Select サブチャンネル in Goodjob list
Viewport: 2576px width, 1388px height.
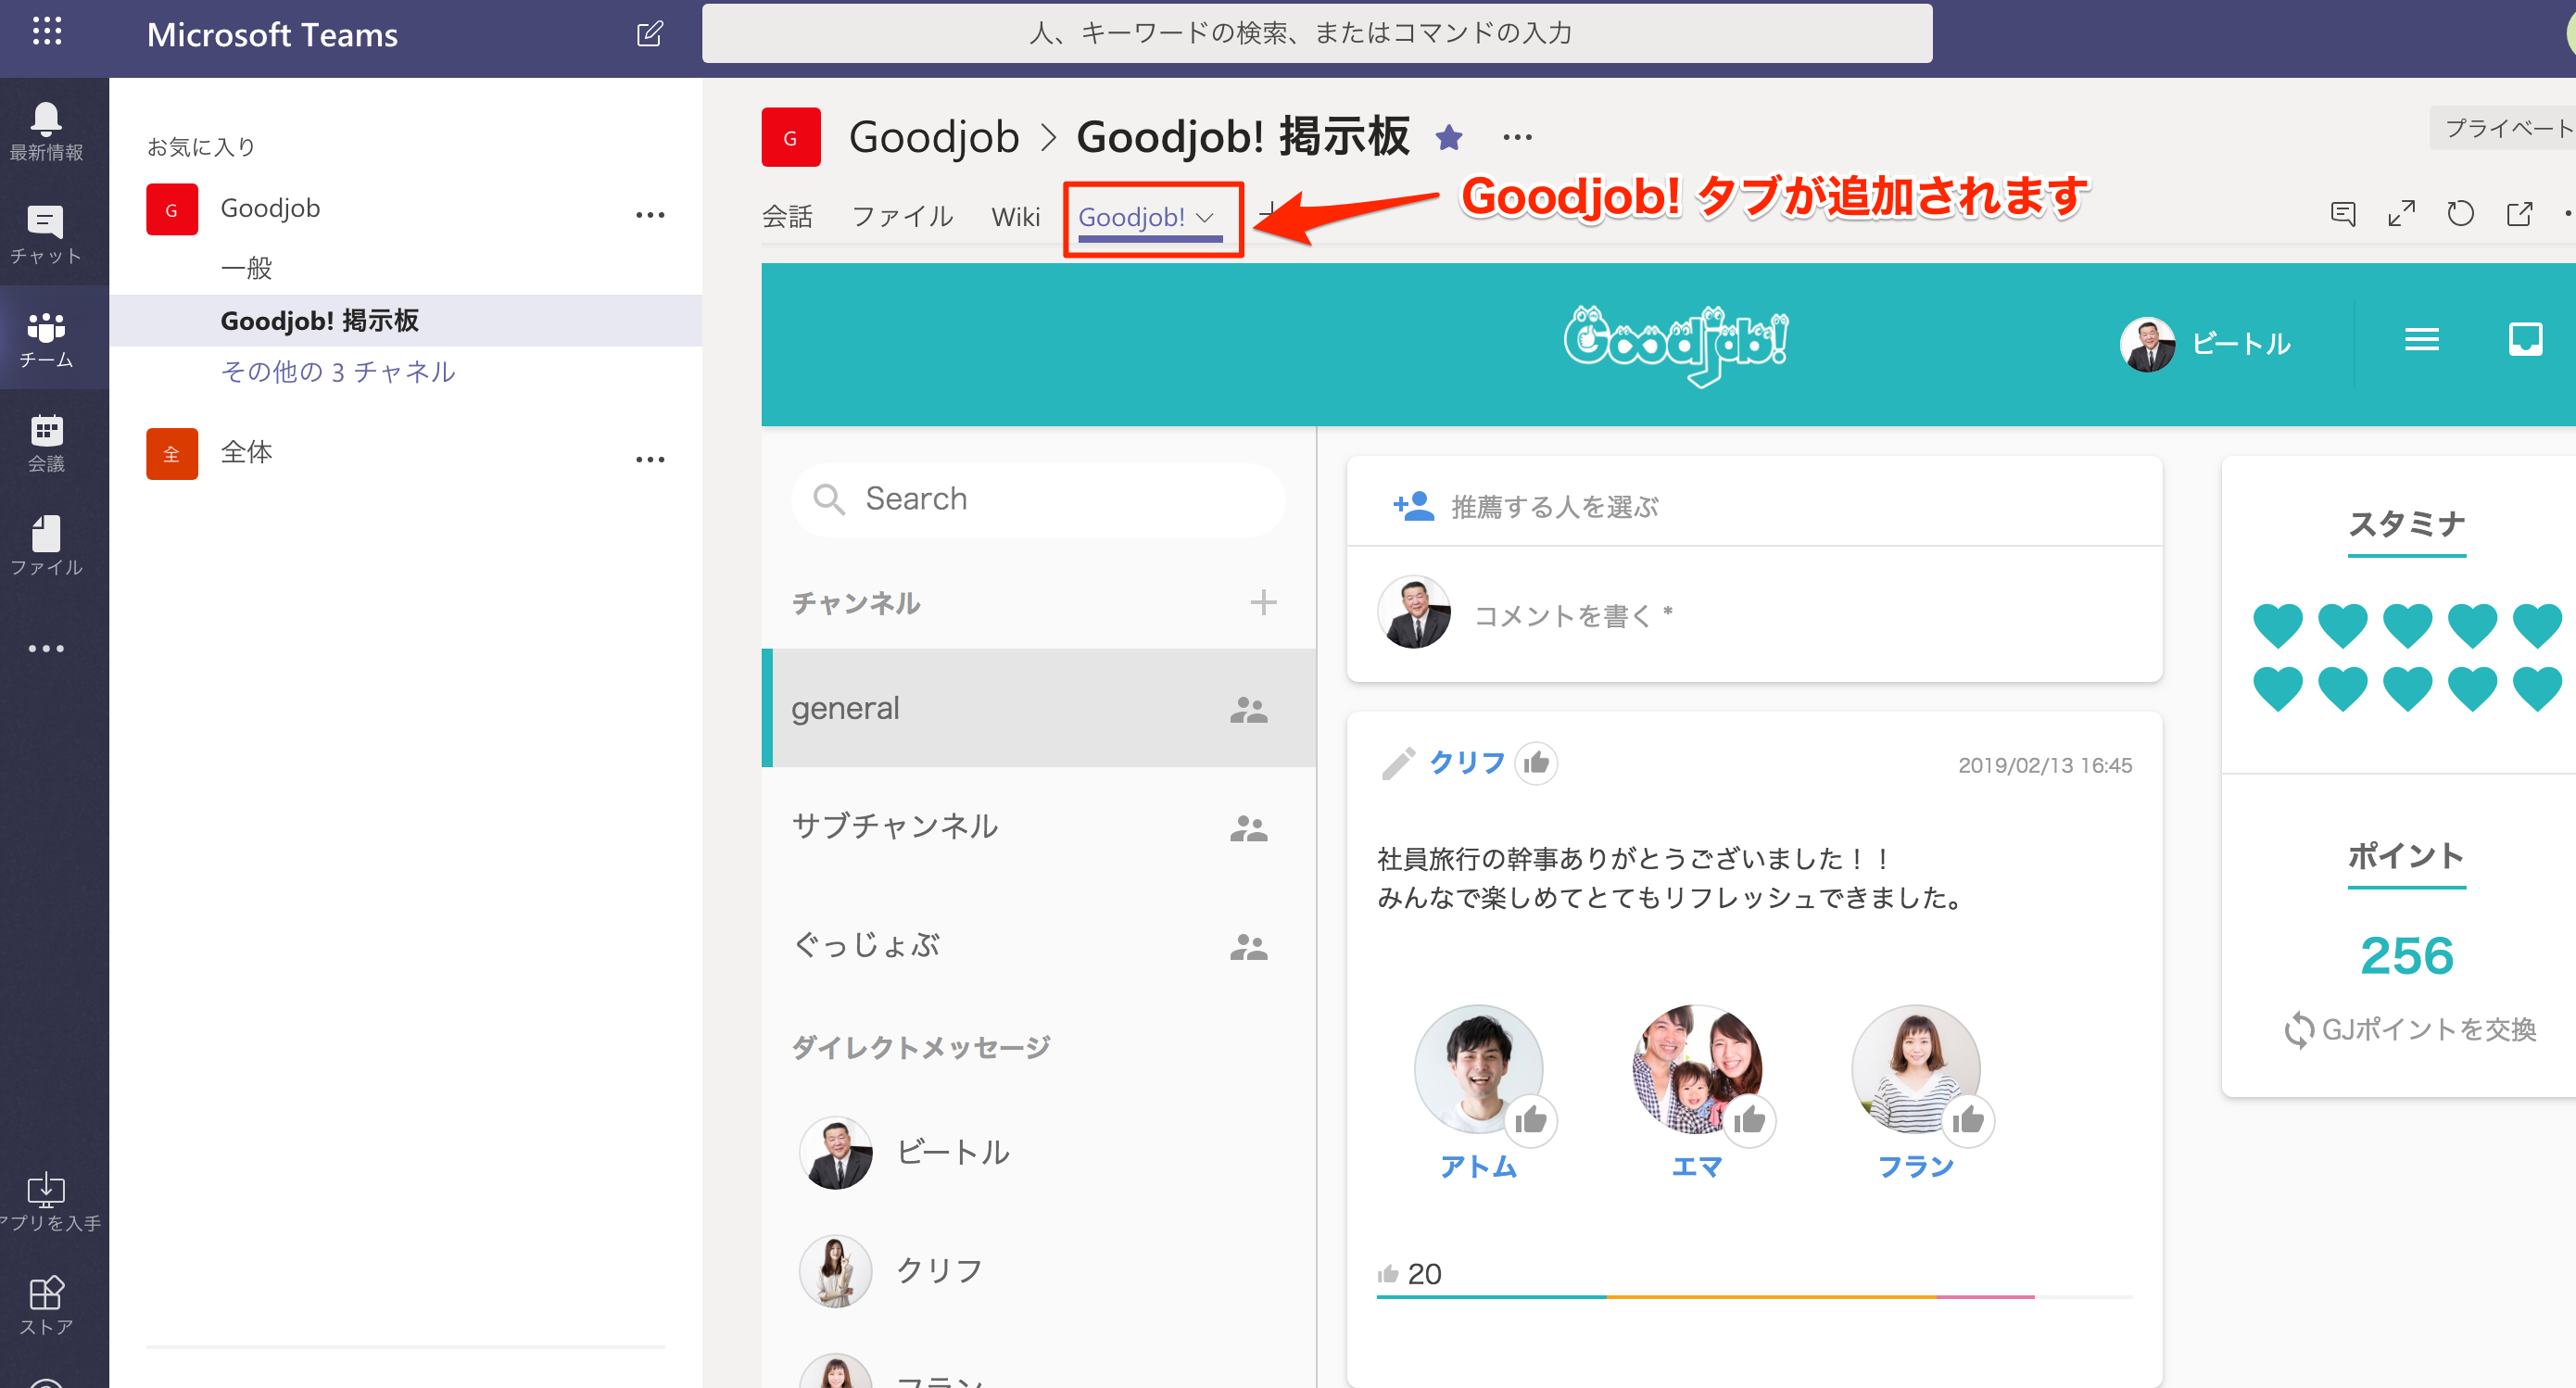pos(1038,826)
